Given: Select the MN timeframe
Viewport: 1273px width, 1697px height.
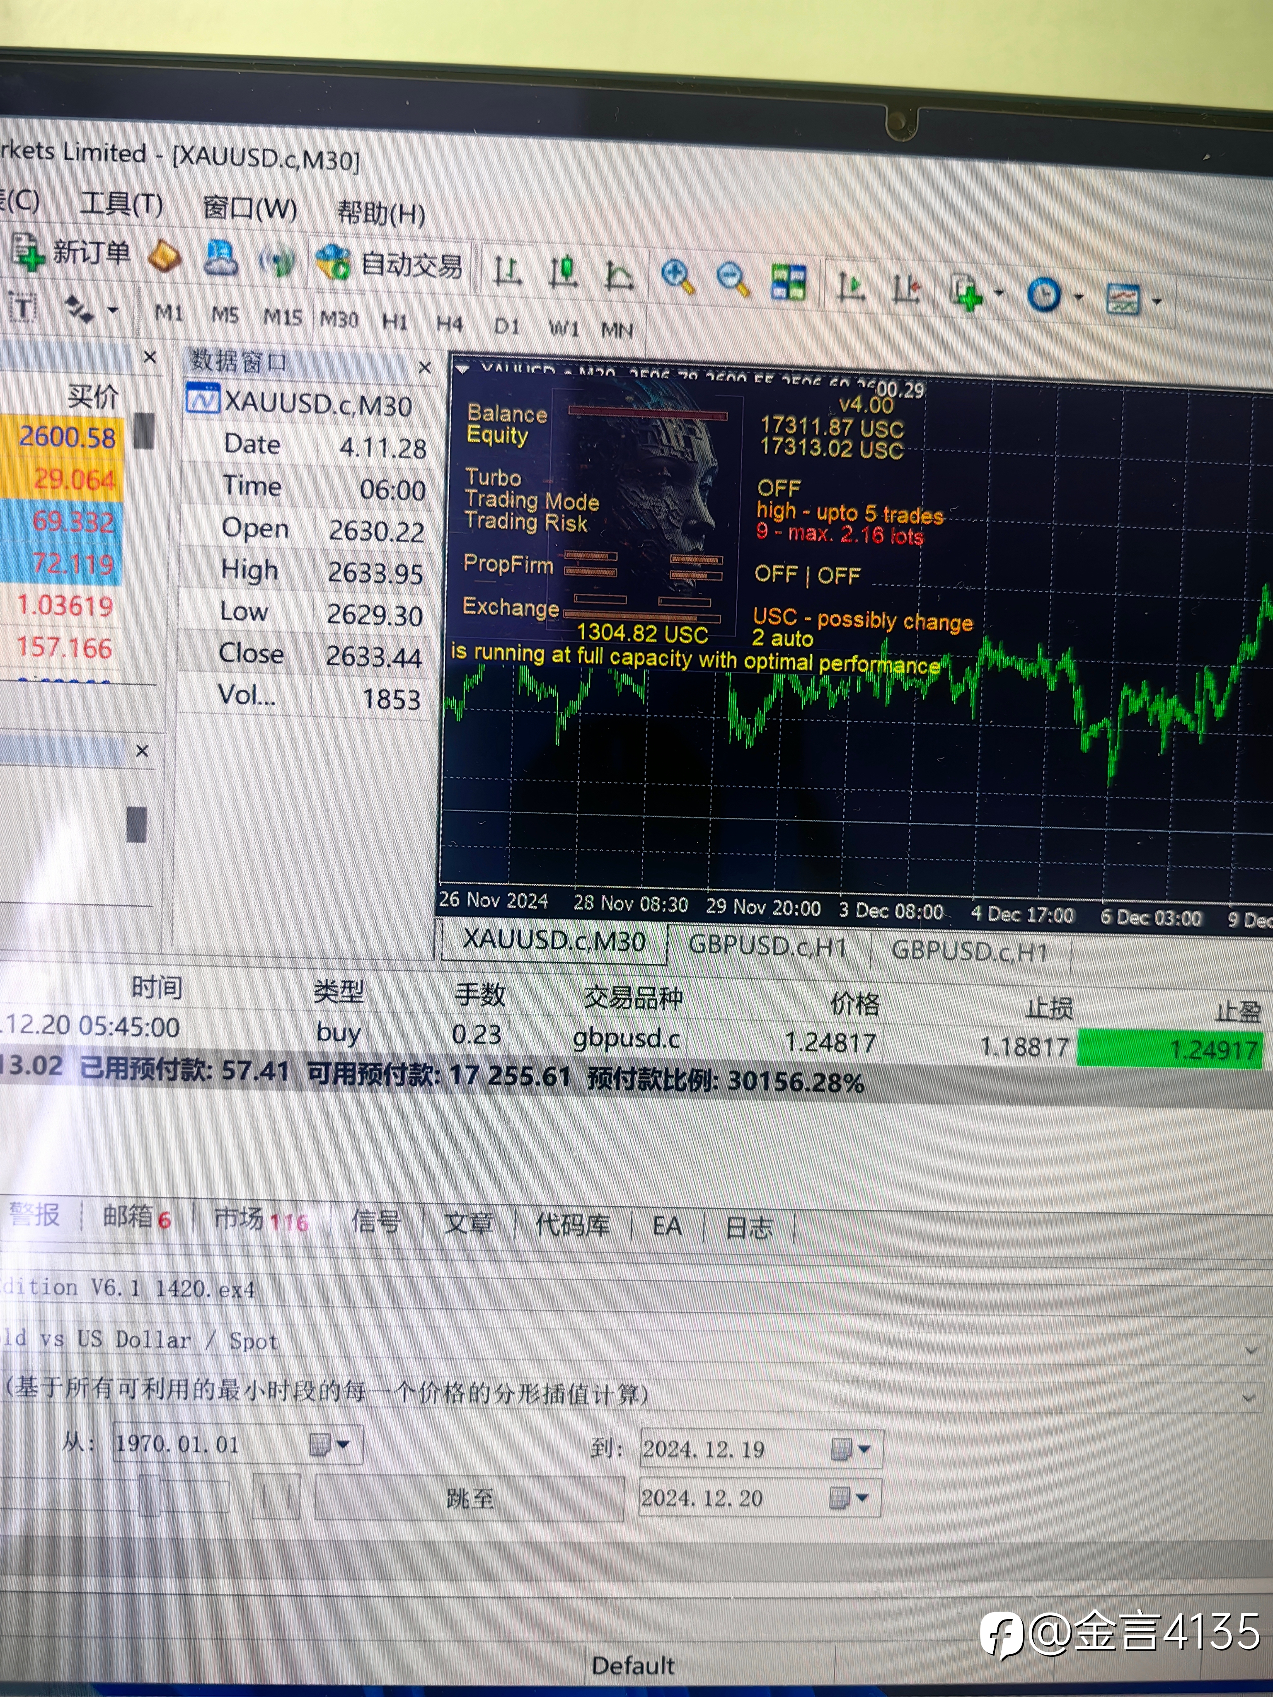Looking at the screenshot, I should pos(617,331).
